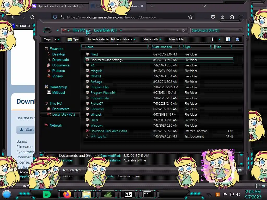Viewport: 267px width, 200px height.
Task: Click the view style icon
Action: (x=214, y=39)
